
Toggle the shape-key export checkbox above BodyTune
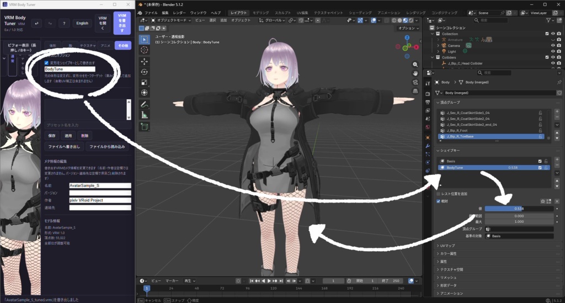(x=46, y=63)
